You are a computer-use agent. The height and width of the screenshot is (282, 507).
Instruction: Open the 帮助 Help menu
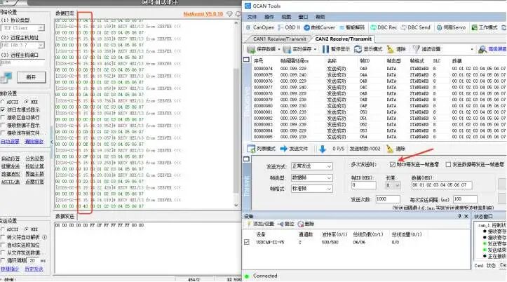point(320,17)
